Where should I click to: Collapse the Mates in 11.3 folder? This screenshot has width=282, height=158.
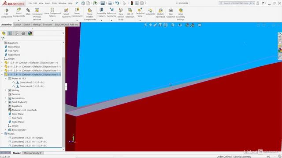[6, 79]
